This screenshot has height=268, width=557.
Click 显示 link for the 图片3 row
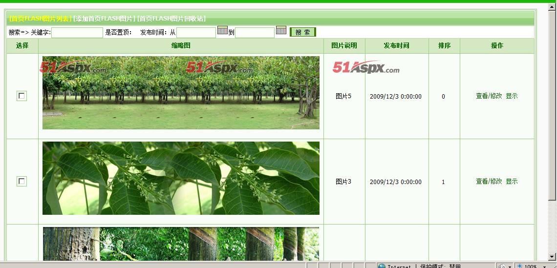(x=512, y=182)
